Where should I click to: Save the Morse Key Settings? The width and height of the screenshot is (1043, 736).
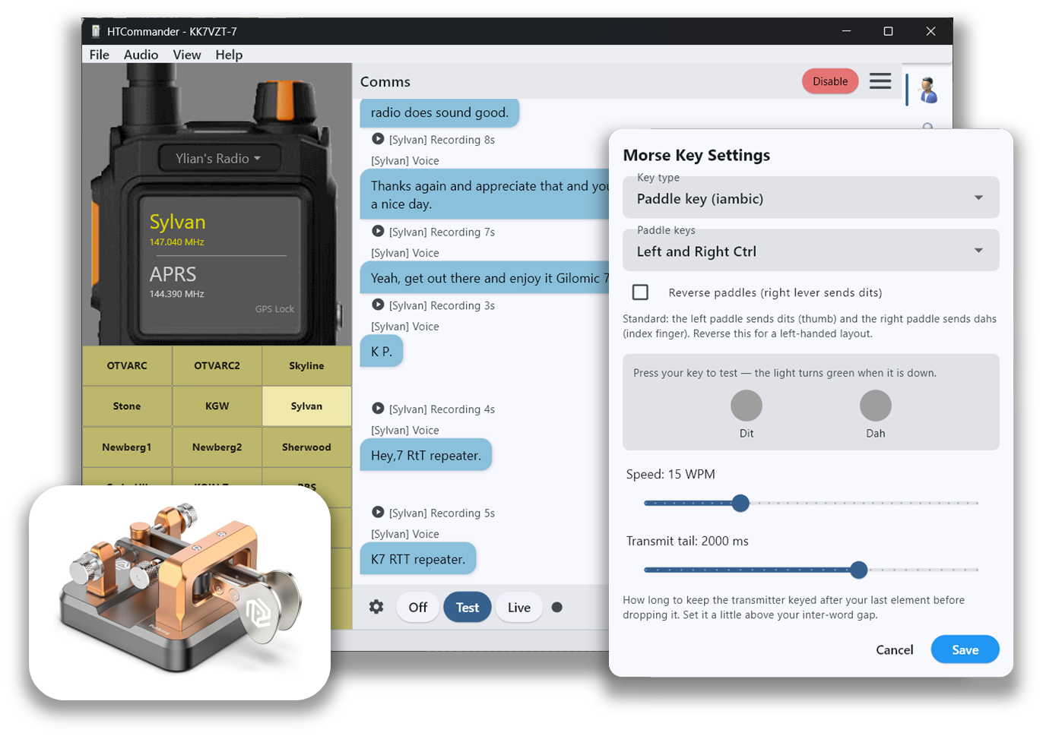pyautogui.click(x=965, y=649)
